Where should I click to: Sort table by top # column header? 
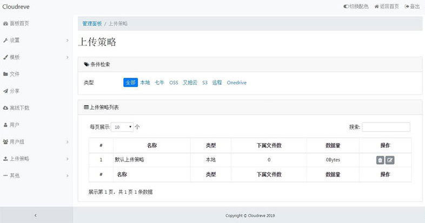coord(101,145)
